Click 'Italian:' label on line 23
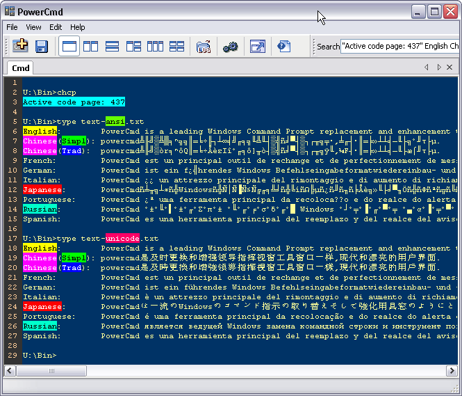462x396 pixels. point(42,296)
